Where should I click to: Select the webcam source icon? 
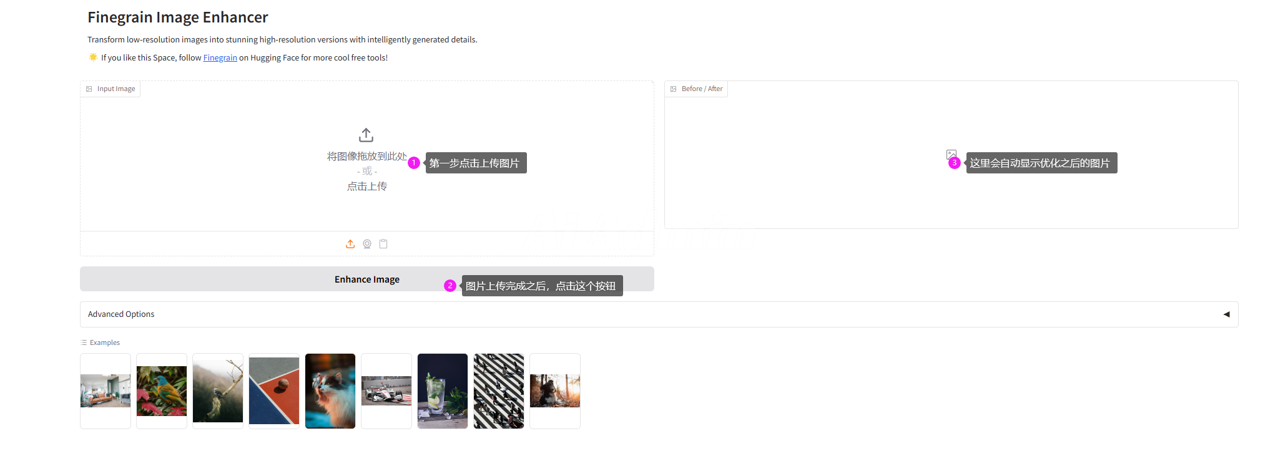tap(367, 244)
